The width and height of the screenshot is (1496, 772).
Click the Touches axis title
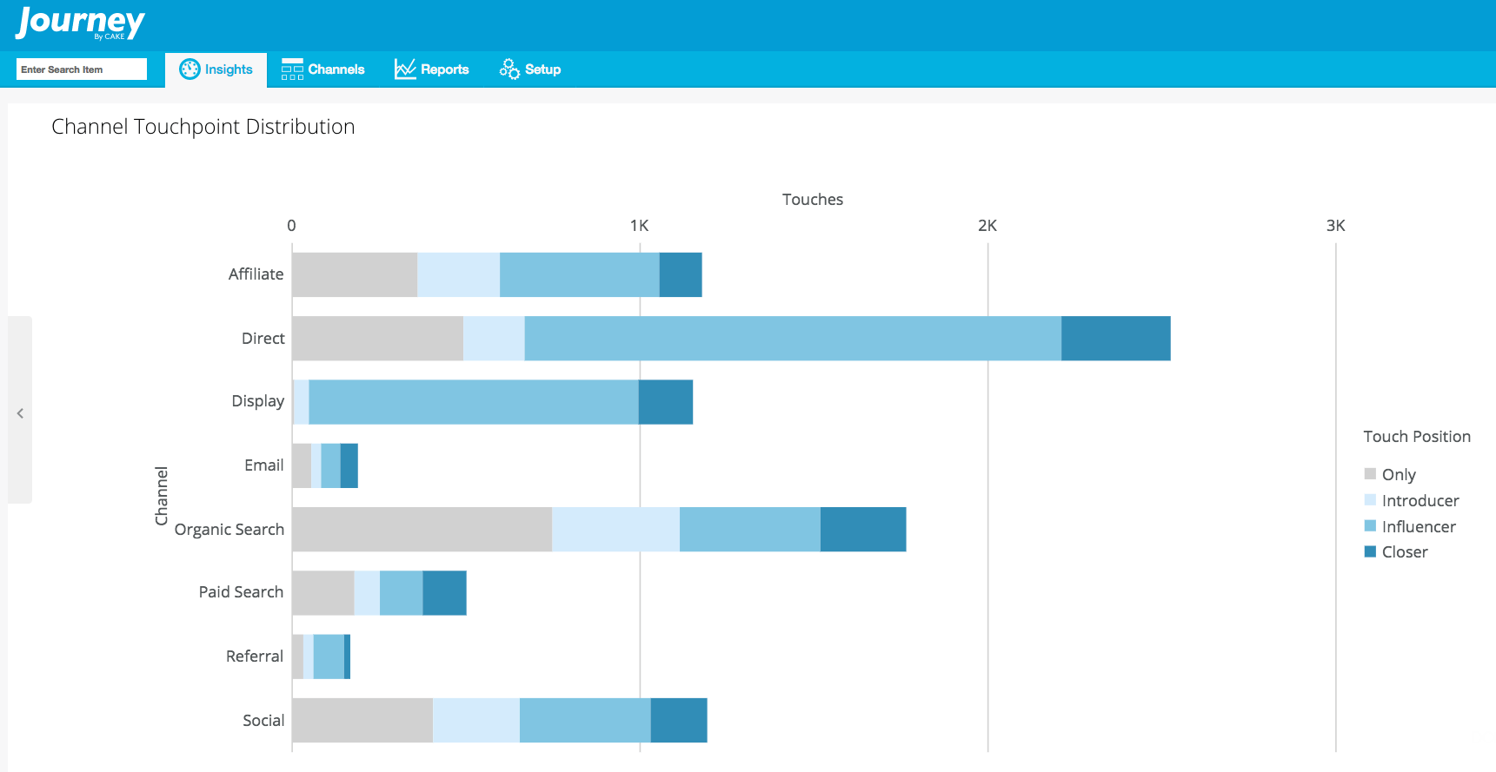coord(813,200)
